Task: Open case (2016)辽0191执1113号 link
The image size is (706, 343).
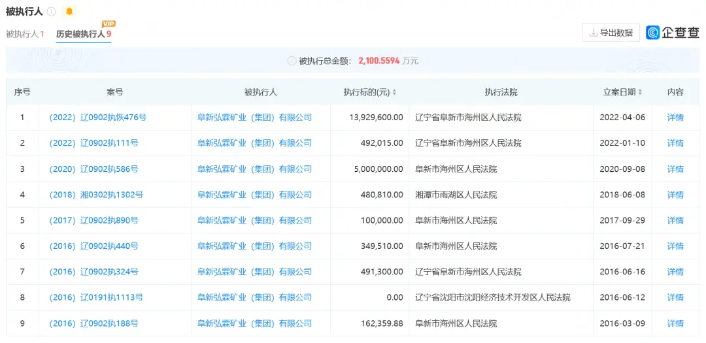Action: [x=96, y=297]
